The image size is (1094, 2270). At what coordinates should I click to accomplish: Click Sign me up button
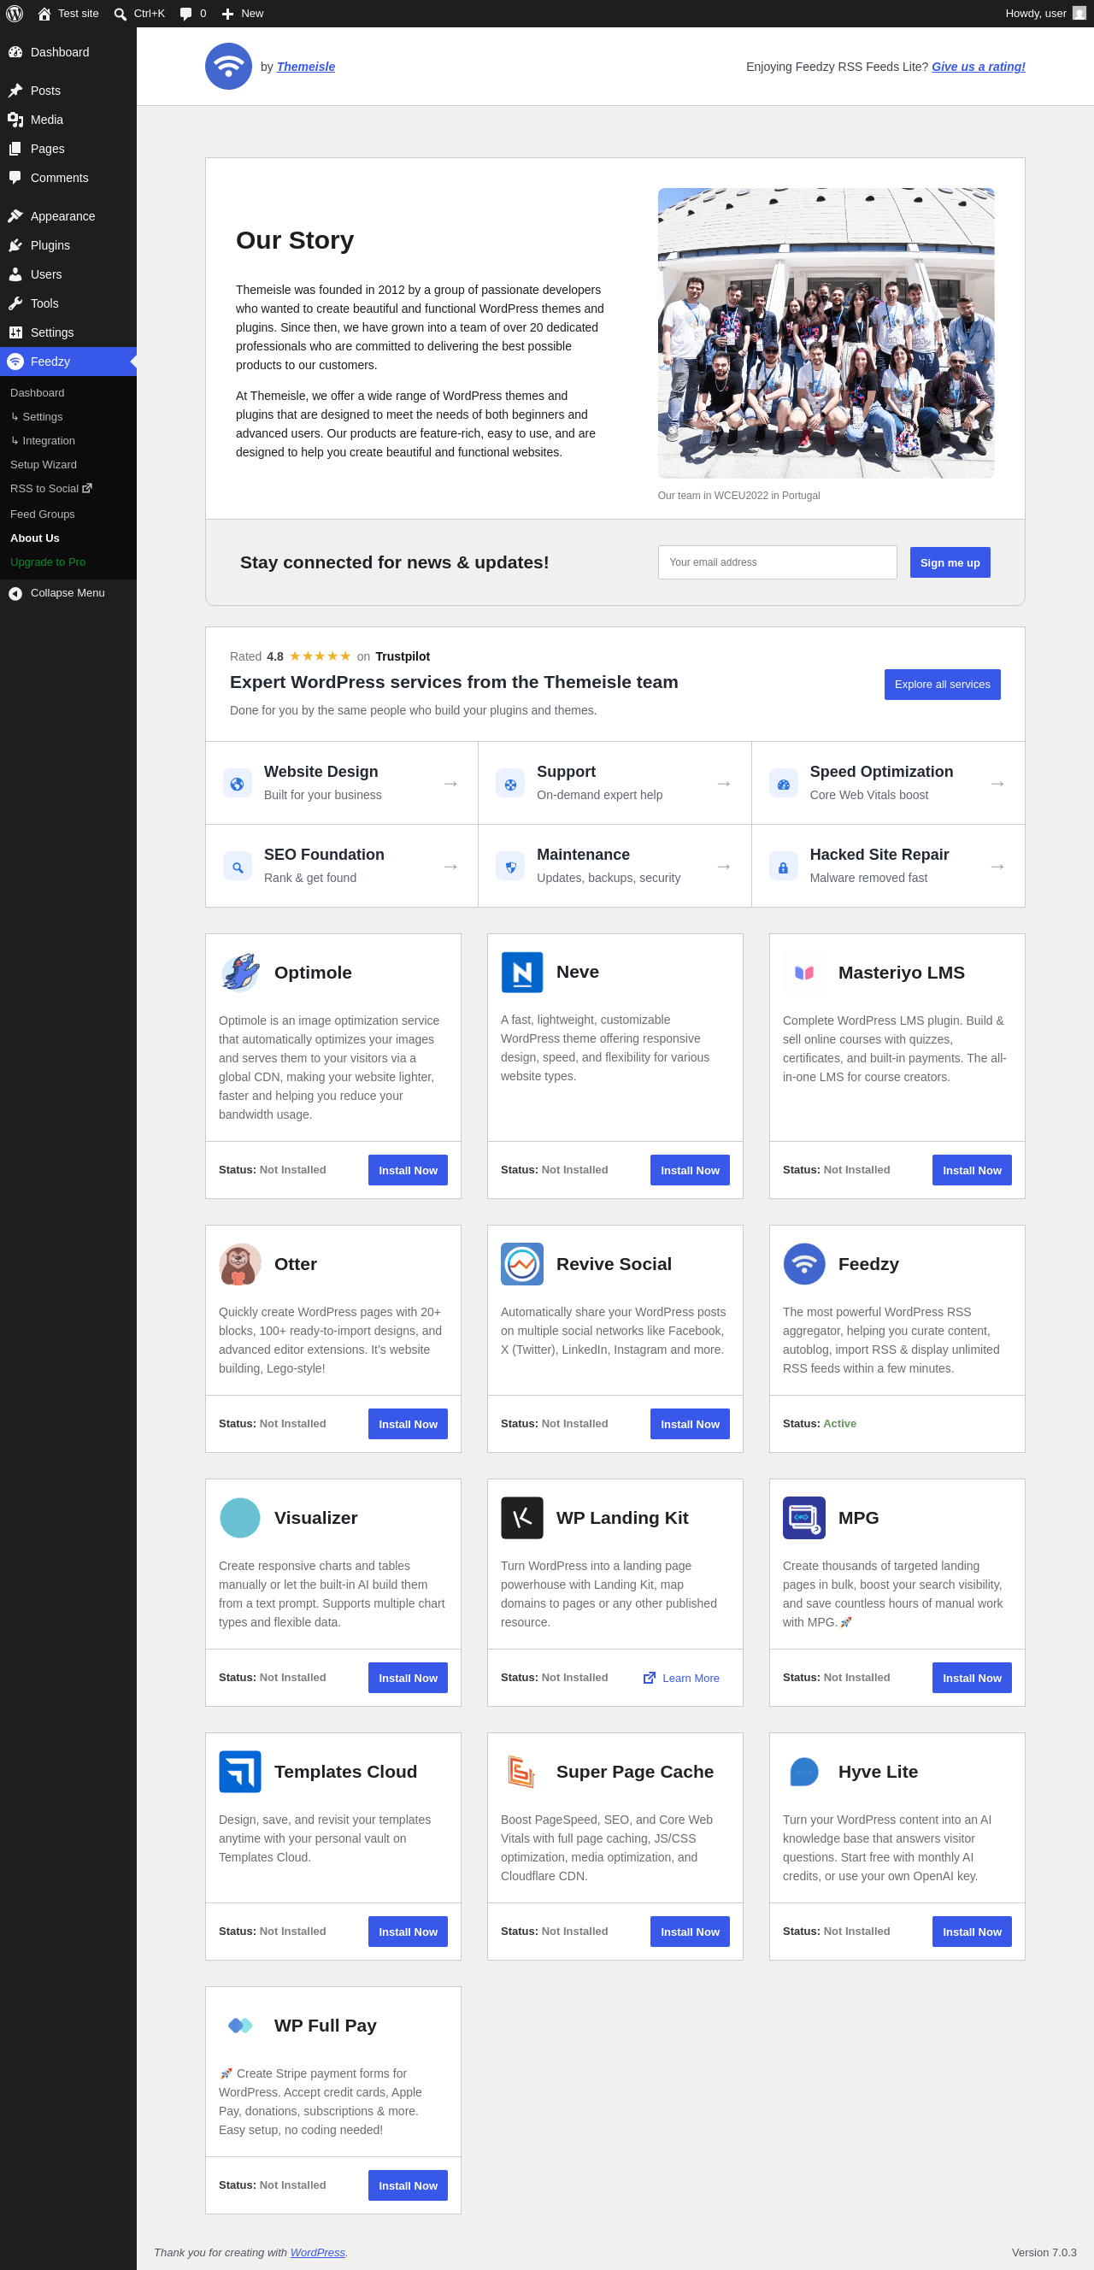tap(950, 562)
